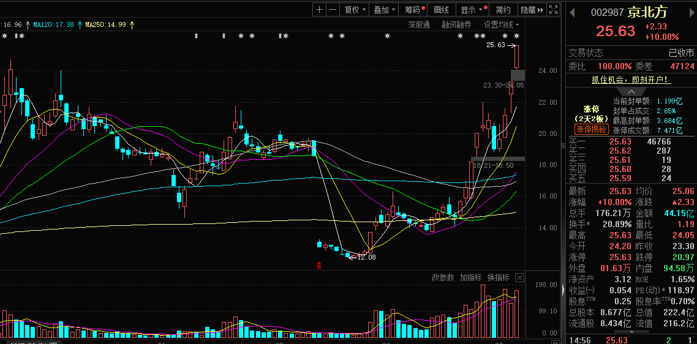Select the 买四 bid row at 25.60
The image size is (697, 344).
(x=631, y=170)
